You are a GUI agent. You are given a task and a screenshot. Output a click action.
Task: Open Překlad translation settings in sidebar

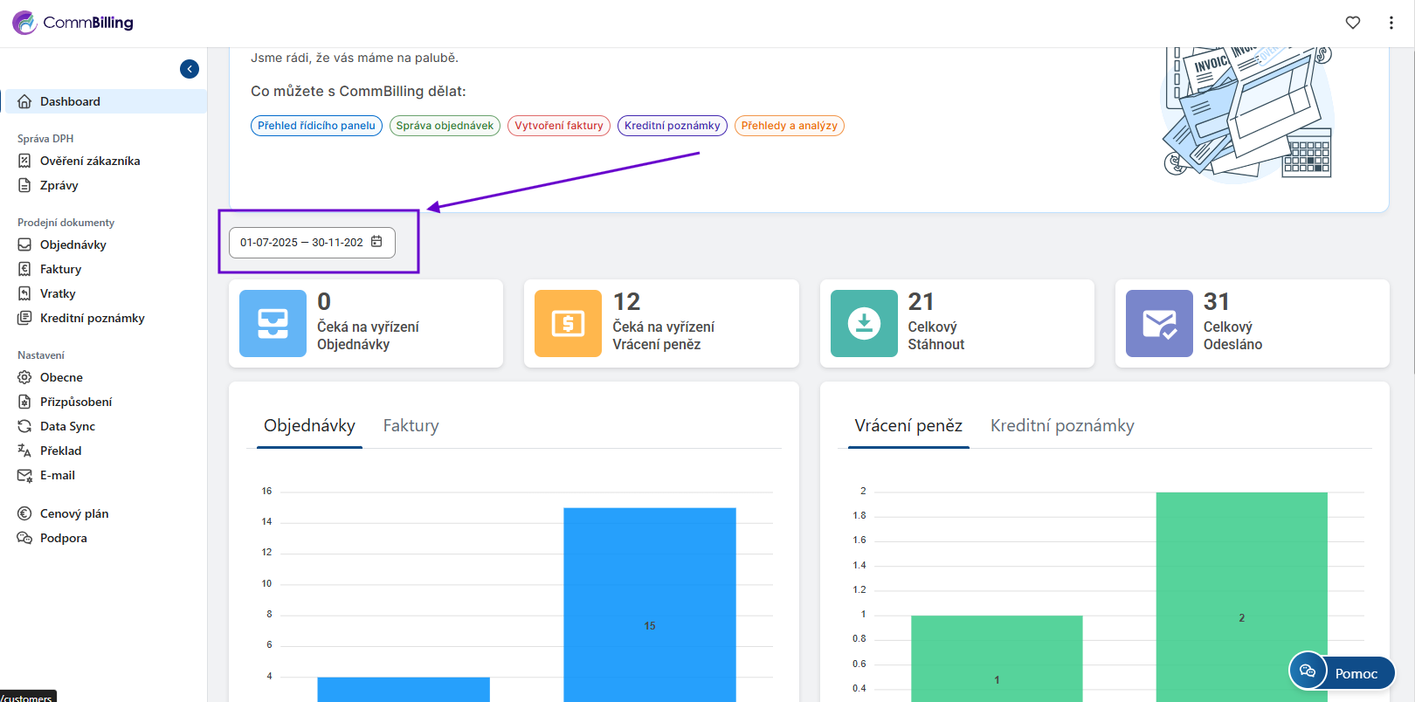point(60,451)
